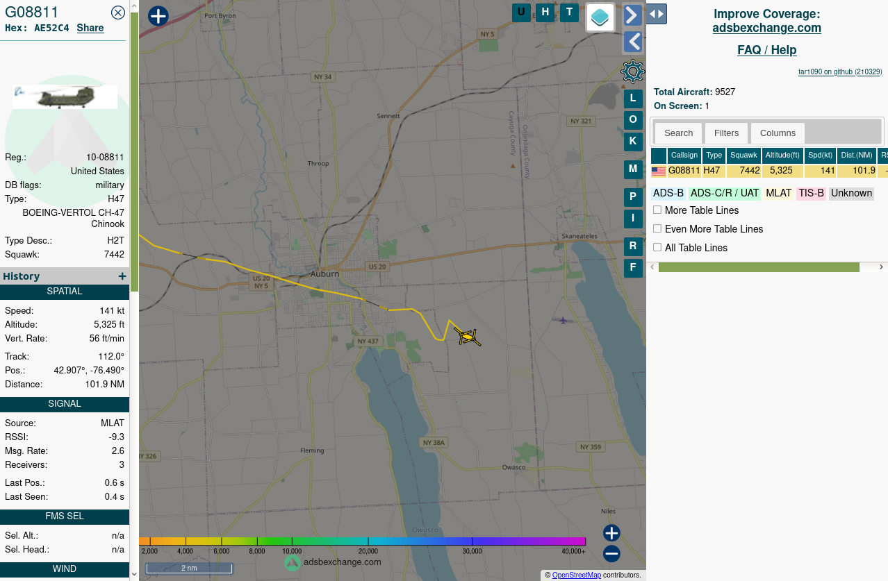Click the left-pointing arrow sidebar button

pos(632,42)
